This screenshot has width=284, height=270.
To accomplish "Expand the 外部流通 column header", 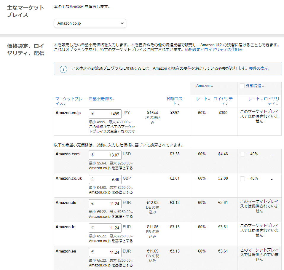I will pos(255,86).
